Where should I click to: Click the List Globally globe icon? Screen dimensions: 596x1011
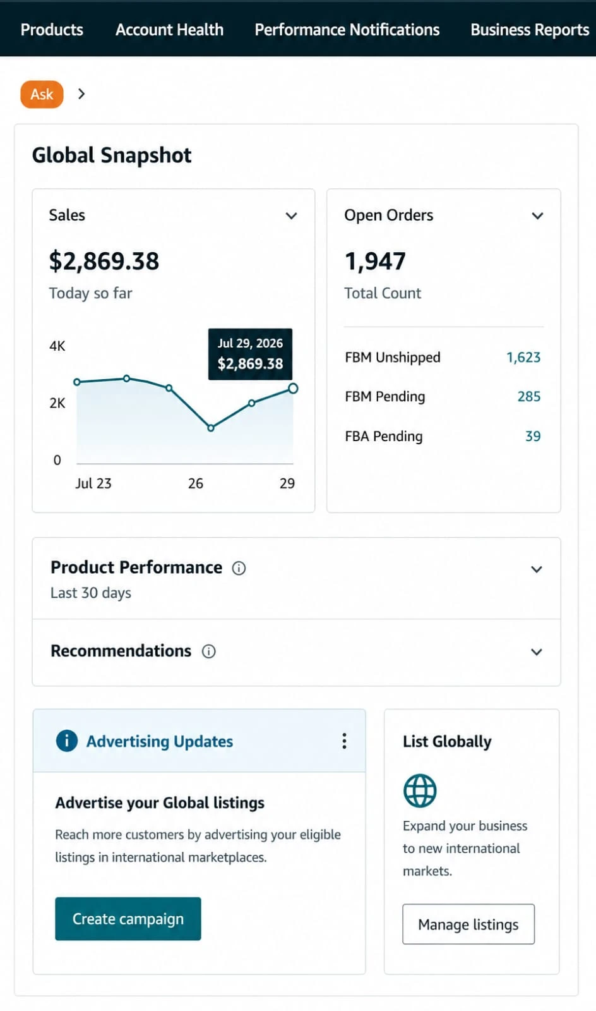pyautogui.click(x=420, y=790)
